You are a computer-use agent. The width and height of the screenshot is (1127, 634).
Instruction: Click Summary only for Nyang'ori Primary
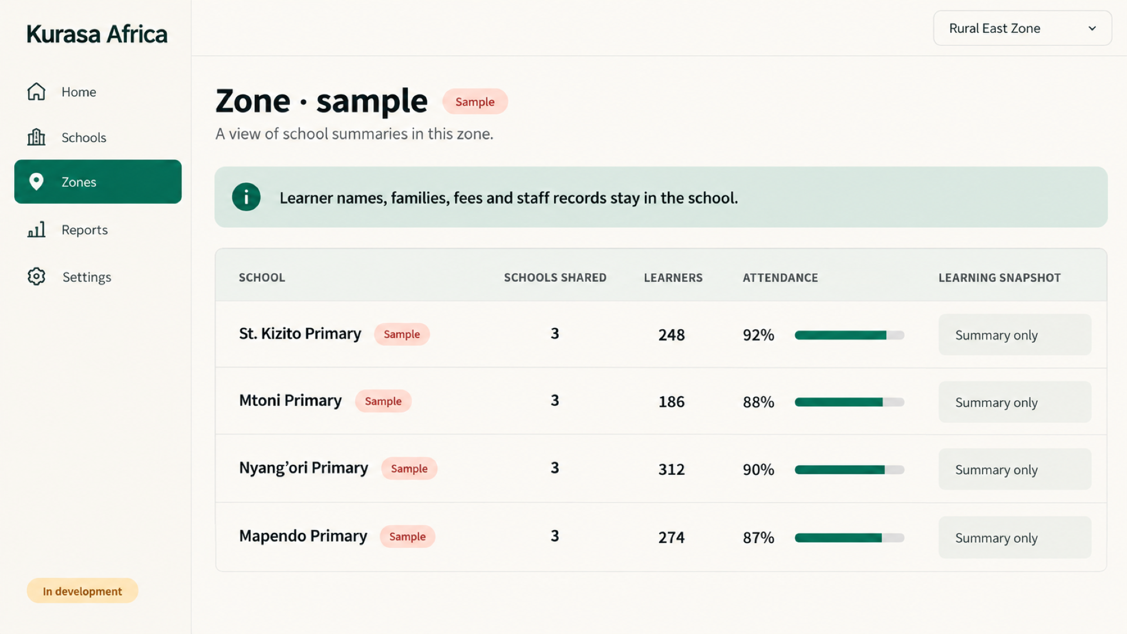1014,469
